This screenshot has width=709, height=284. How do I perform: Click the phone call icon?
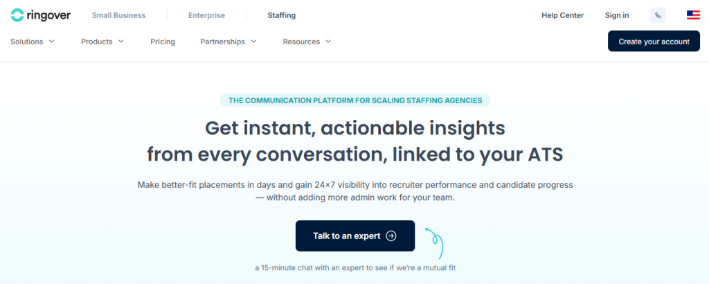tap(658, 15)
